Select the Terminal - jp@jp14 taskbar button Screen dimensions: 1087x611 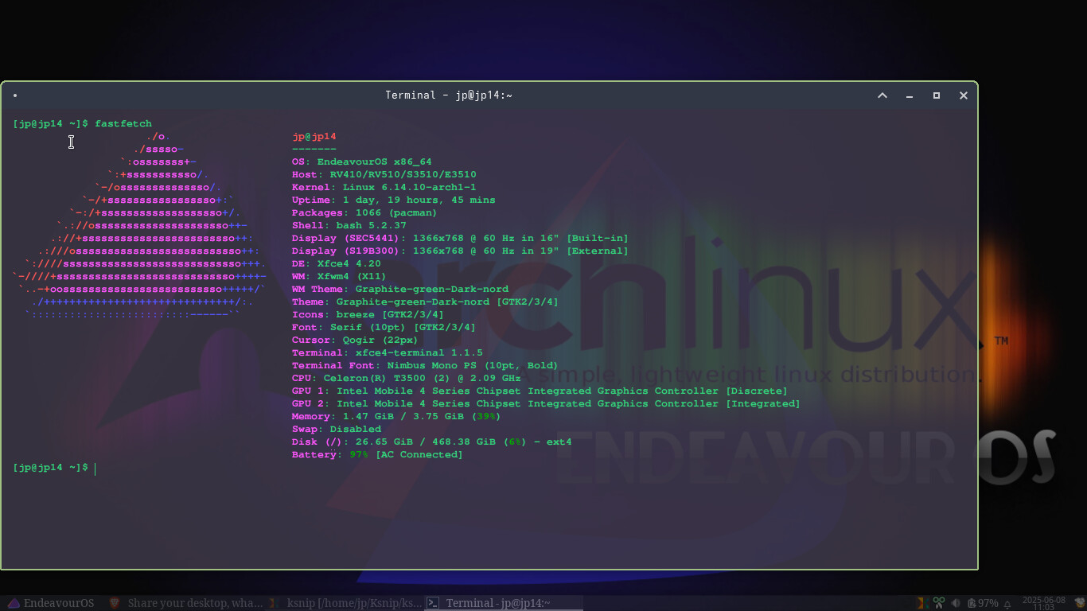[x=504, y=603]
